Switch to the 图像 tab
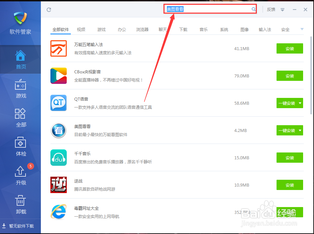Viewport: 314px width, 234px height. pos(245,30)
